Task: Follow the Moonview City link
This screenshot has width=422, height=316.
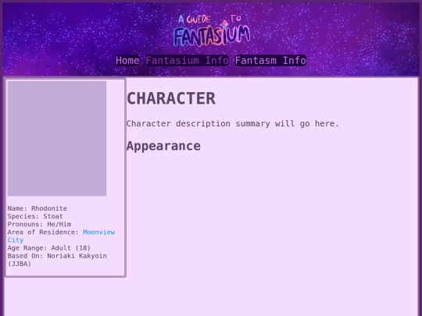Action: click(62, 236)
